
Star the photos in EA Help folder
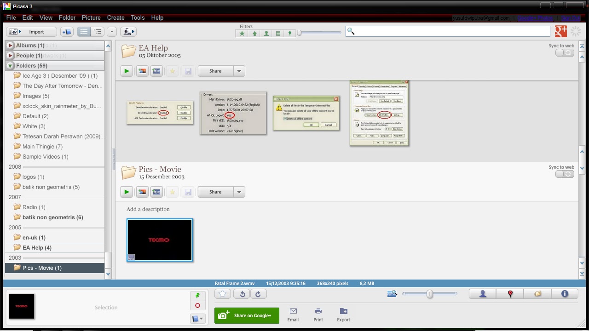[x=172, y=71]
